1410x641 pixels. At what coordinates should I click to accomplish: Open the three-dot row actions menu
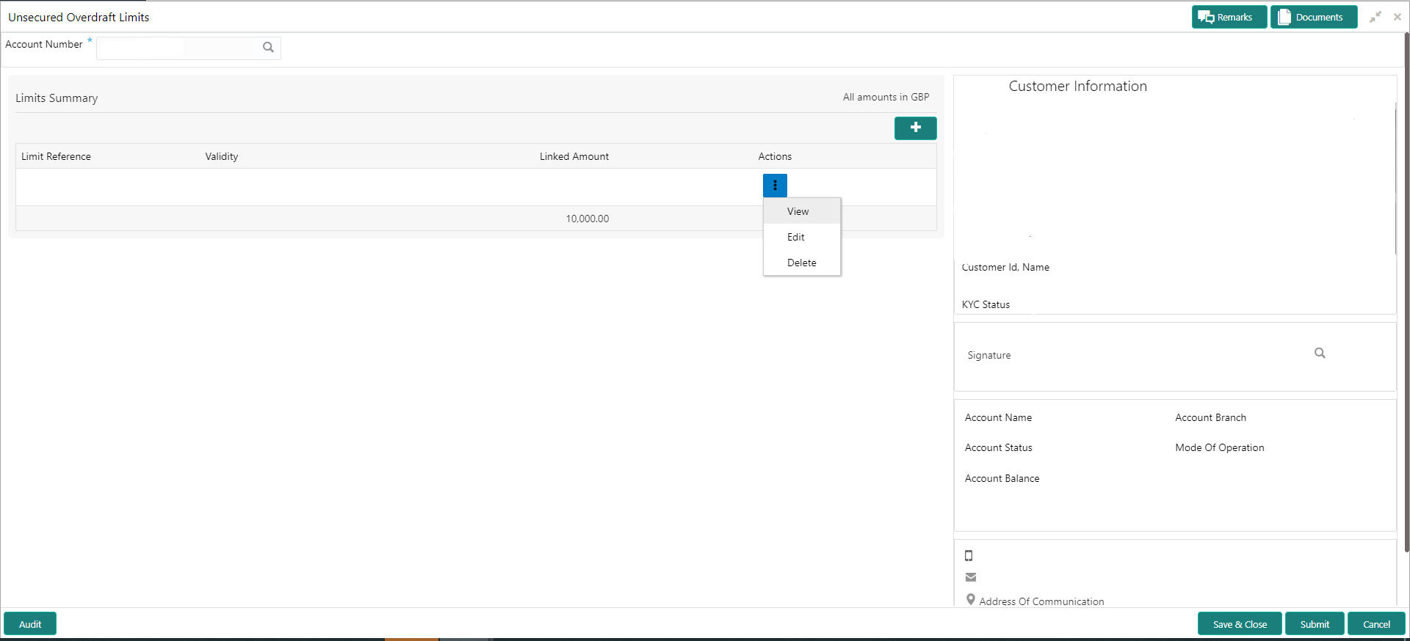[775, 186]
